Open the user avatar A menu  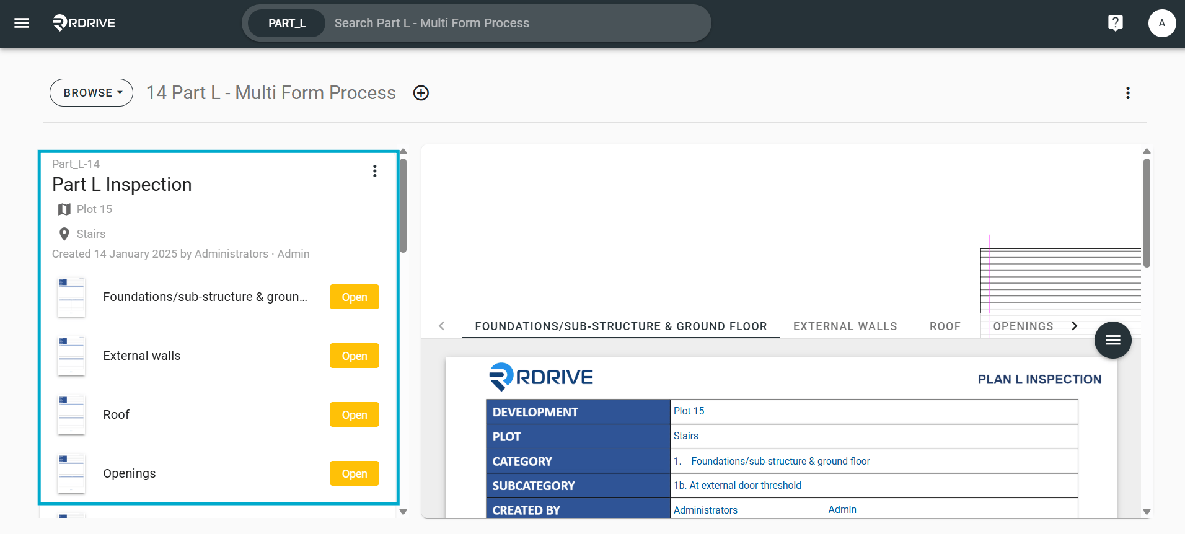click(1161, 23)
